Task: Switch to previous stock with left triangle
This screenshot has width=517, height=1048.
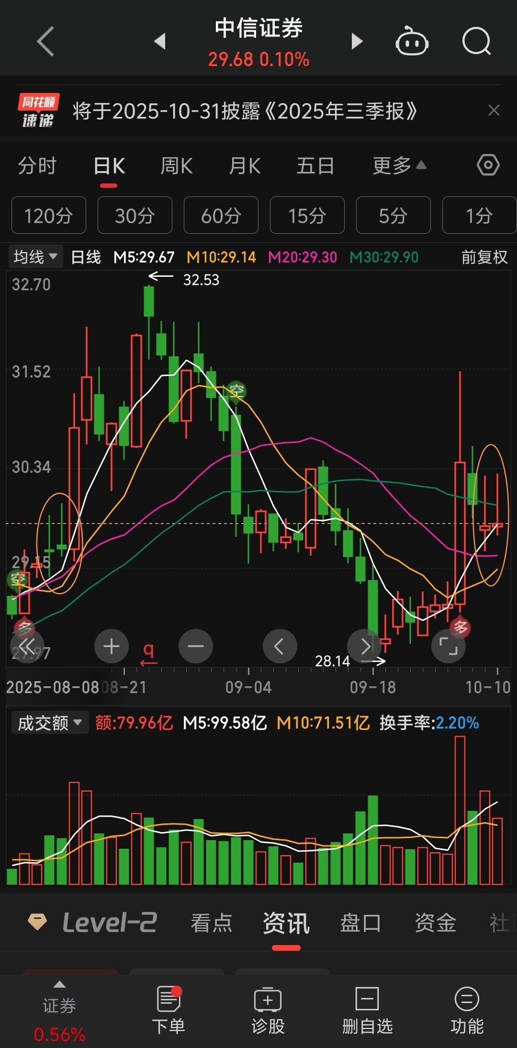Action: 160,41
